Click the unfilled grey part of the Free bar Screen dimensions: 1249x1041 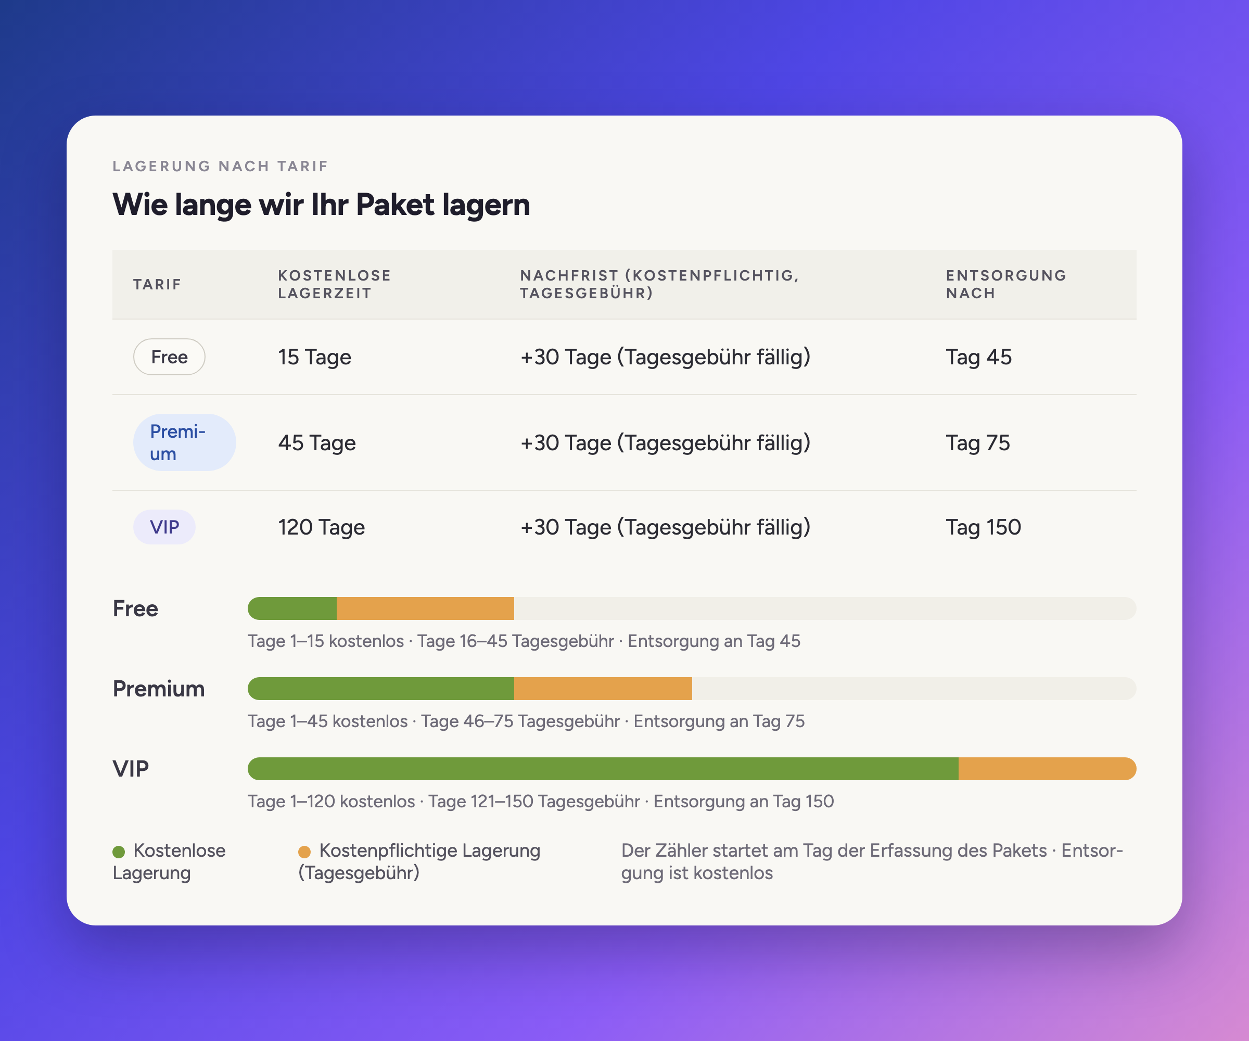coord(825,608)
